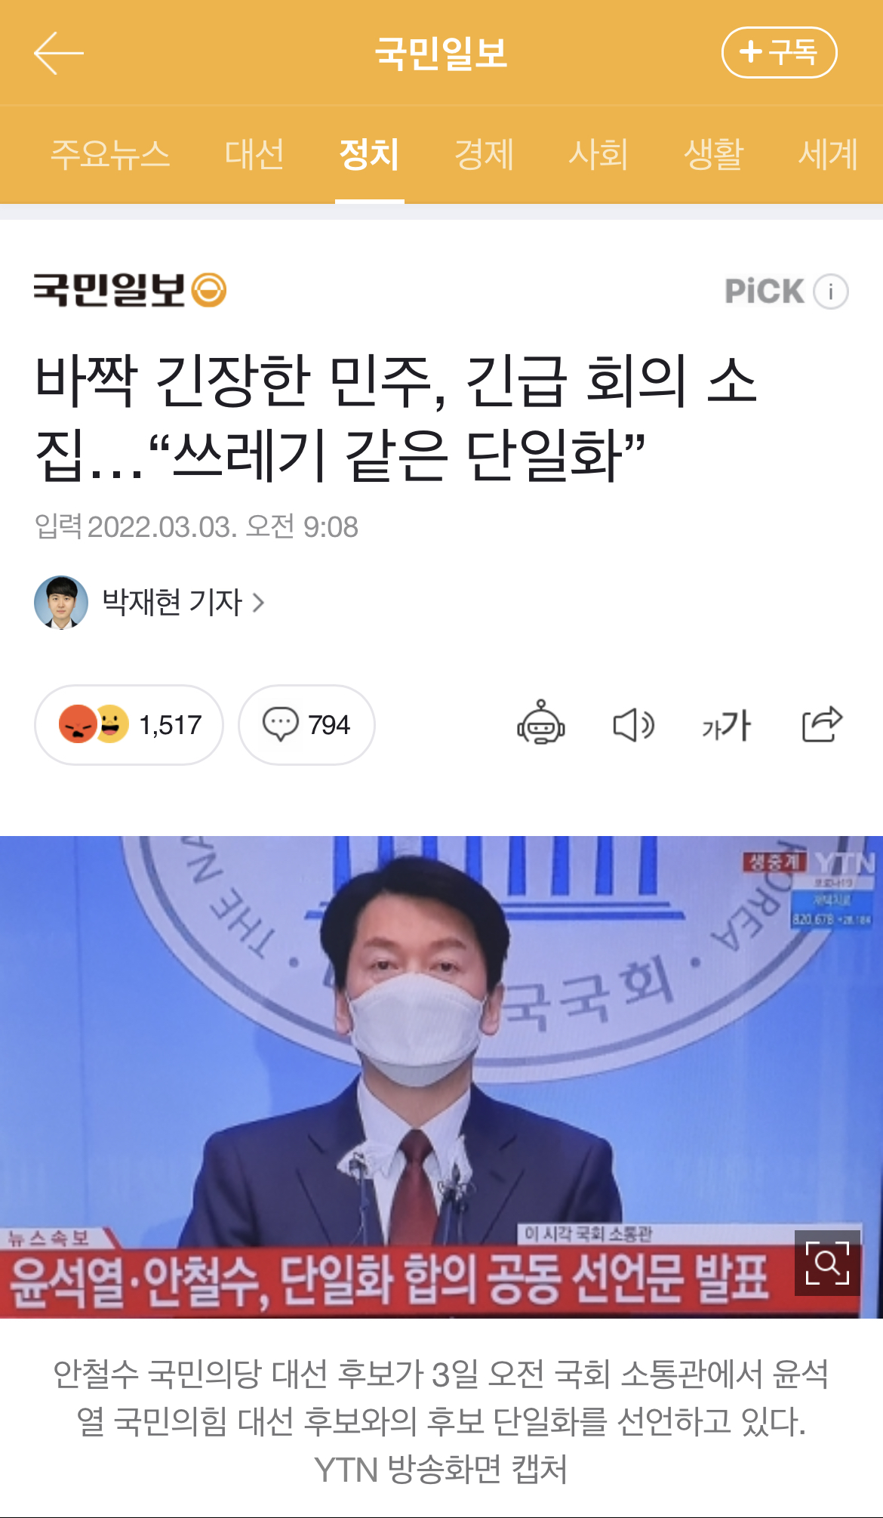The image size is (883, 1518).
Task: Switch to the 사회 tab
Action: [x=598, y=154]
